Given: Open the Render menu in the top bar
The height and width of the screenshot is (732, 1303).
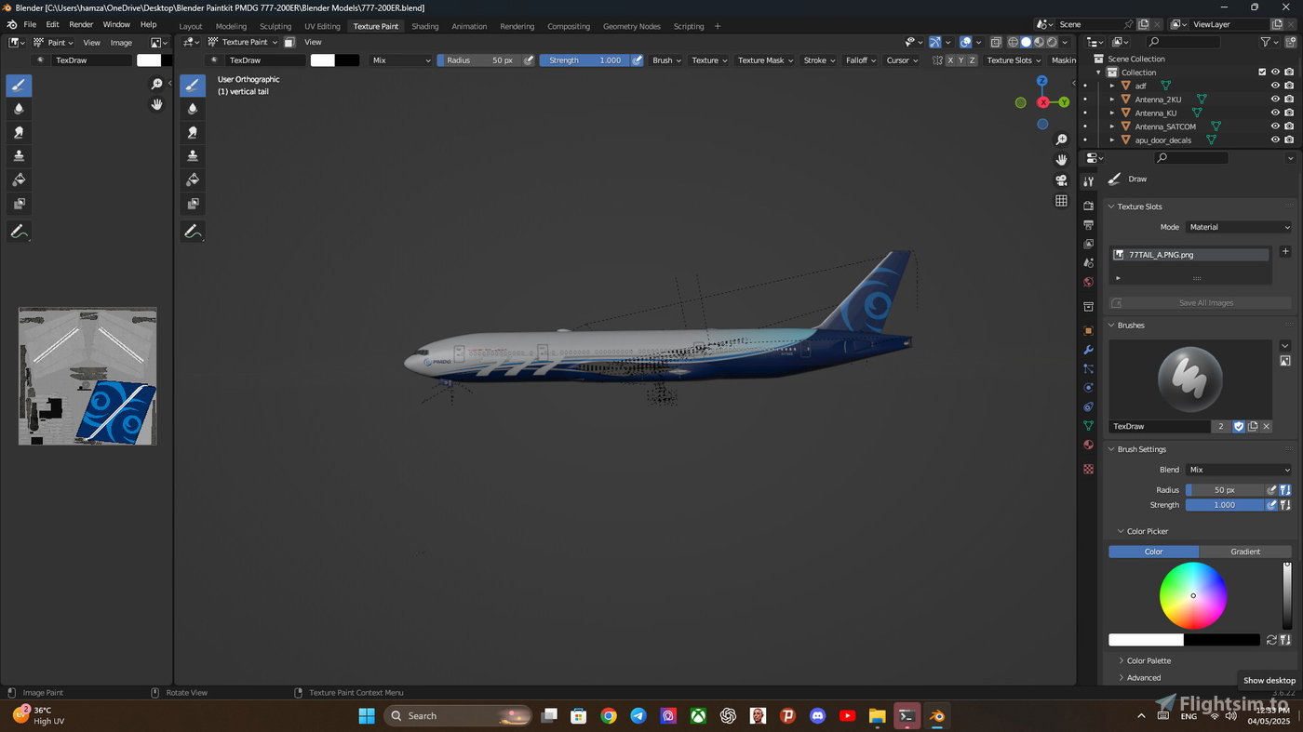Looking at the screenshot, I should [80, 24].
